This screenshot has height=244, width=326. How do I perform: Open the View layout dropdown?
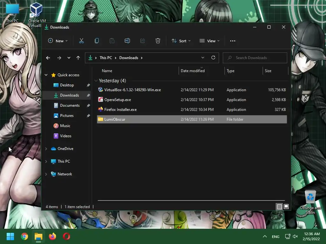[x=209, y=41]
